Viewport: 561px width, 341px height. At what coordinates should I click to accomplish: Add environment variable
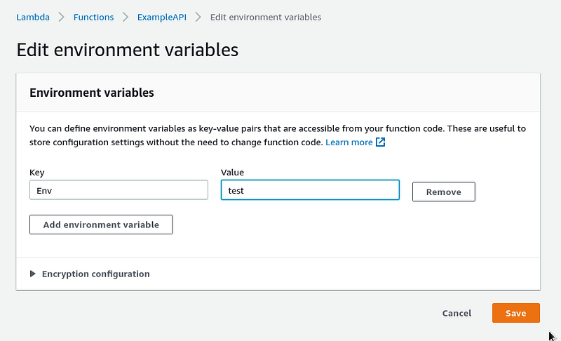tap(101, 225)
